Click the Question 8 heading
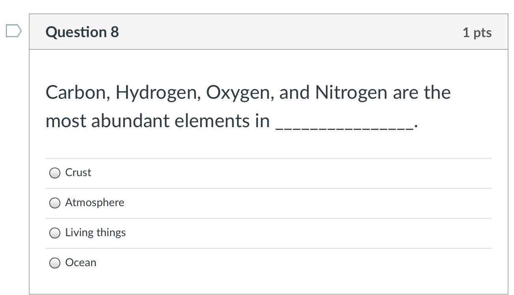 click(82, 32)
